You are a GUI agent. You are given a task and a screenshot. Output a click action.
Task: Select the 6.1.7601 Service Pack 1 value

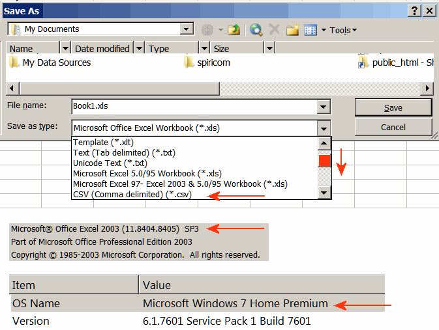tap(227, 321)
